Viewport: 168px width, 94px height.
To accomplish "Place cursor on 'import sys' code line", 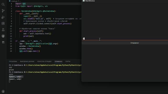I will point(20,4).
